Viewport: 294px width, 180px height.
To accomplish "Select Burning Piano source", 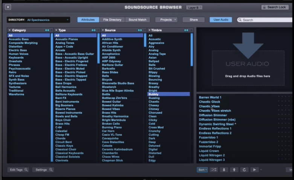I will pyautogui.click(x=112, y=128).
